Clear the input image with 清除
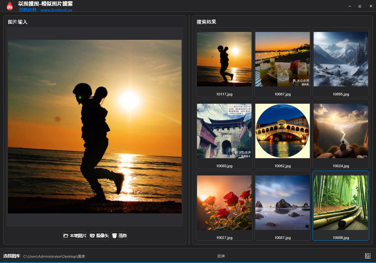Screen dimensions: 376x263 (x=120, y=236)
